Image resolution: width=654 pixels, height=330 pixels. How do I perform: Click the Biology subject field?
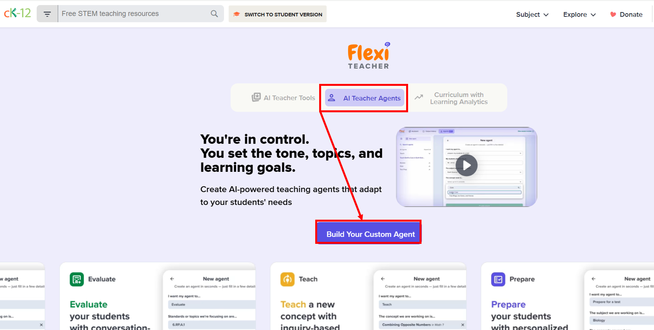tap(622, 321)
